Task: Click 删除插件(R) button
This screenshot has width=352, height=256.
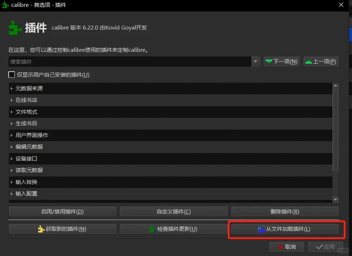Action: tap(285, 211)
